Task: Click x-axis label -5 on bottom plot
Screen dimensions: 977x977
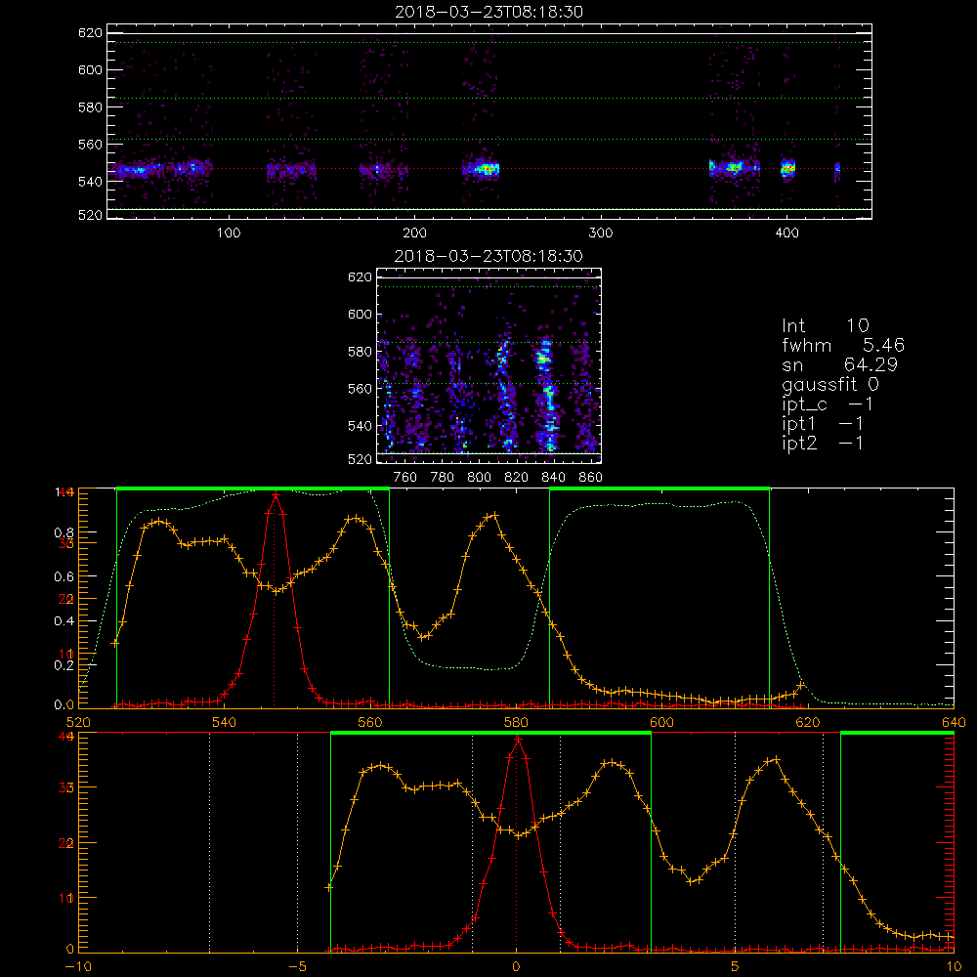Action: click(x=298, y=966)
